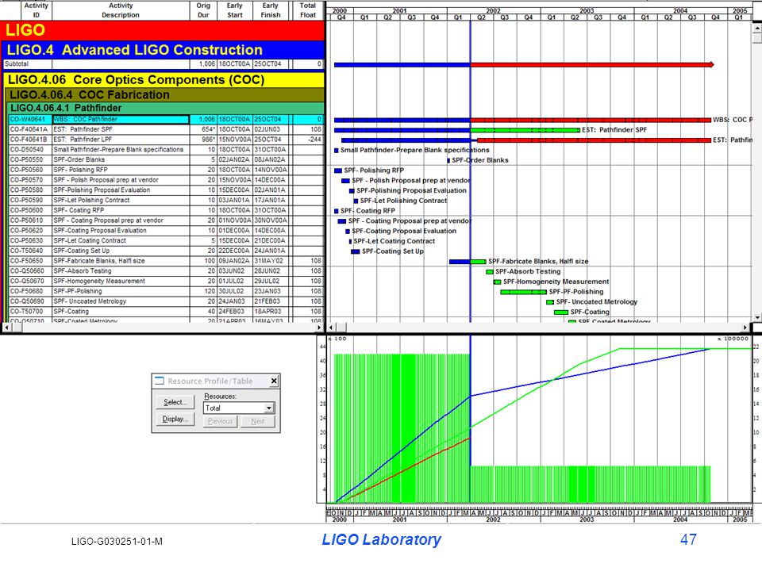Click the WBS: COC Pathfinder Gantt bar
Viewport: 762px width, 571px height.
522,120
